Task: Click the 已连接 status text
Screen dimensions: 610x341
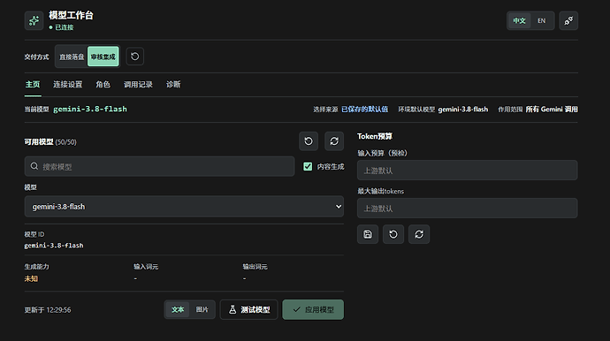Action: 65,27
